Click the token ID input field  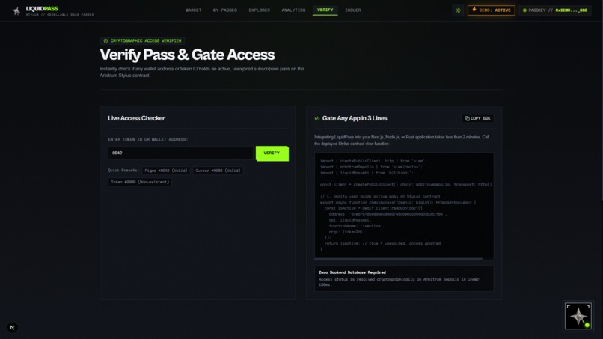coord(181,153)
